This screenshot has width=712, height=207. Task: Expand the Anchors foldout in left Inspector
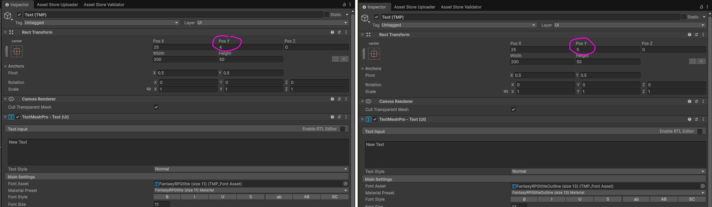pyautogui.click(x=5, y=66)
